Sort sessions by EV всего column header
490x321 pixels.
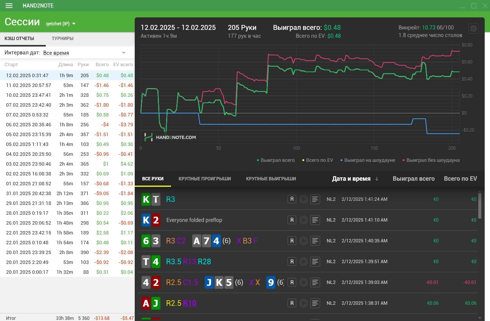coord(123,65)
